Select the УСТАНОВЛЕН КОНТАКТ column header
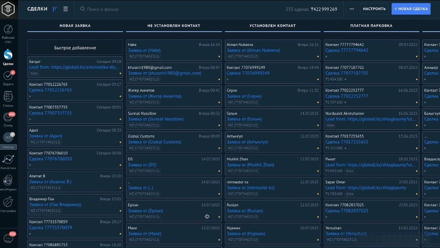The width and height of the screenshot is (440, 248). [272, 26]
